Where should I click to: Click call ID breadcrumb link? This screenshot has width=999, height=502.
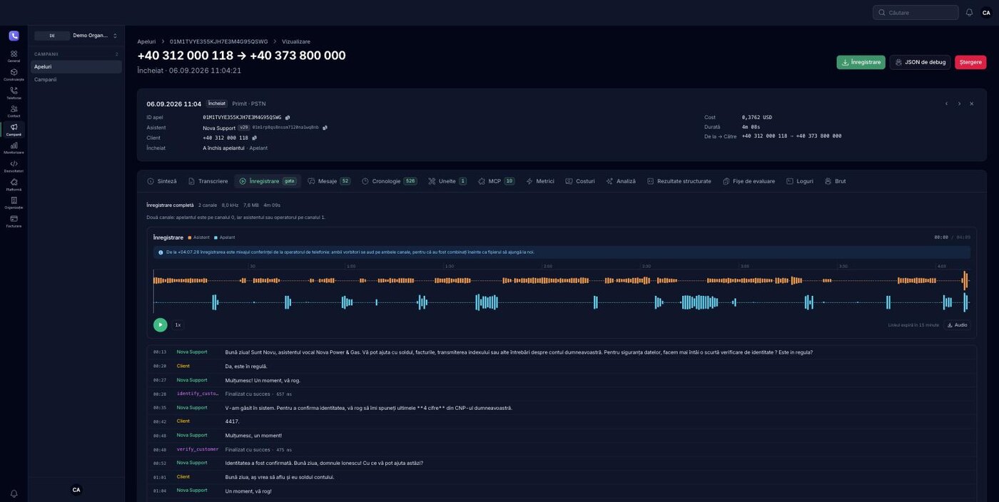tap(218, 41)
